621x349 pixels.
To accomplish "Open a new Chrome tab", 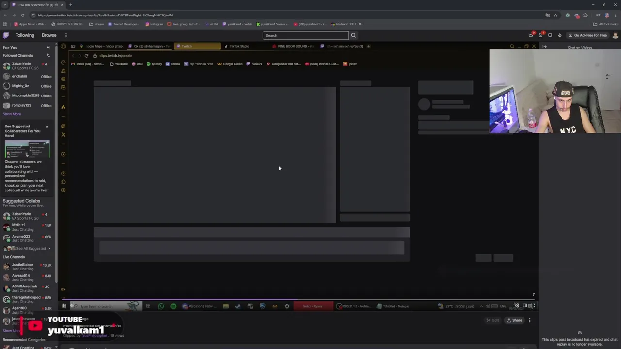I will pos(70,5).
